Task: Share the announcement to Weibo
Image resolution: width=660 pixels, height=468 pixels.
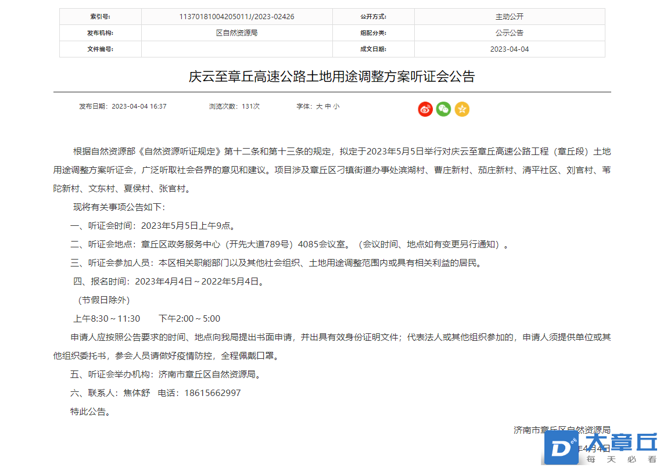Action: click(425, 109)
